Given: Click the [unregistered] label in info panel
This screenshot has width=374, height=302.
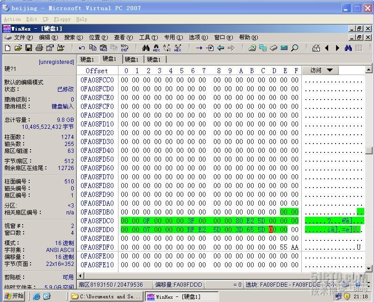Looking at the screenshot, I should tap(56, 62).
